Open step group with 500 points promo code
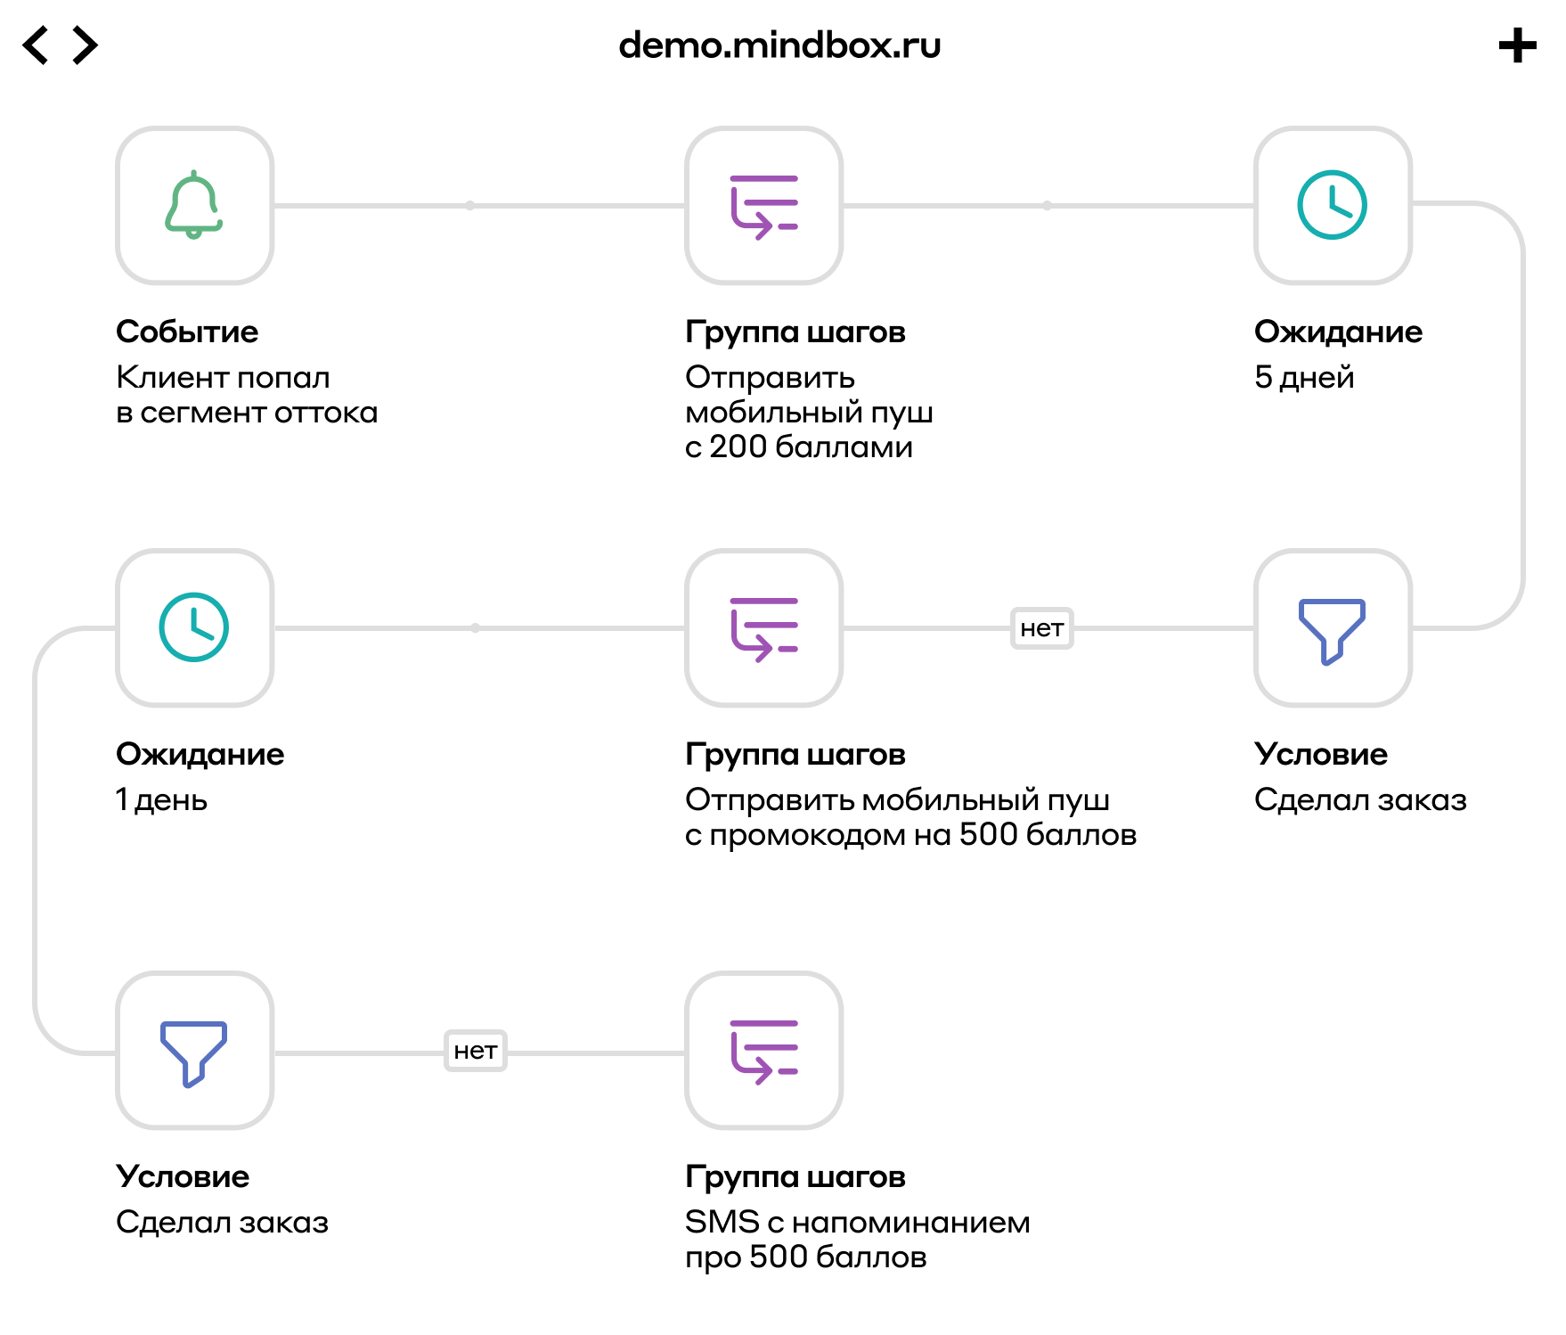 click(x=763, y=628)
